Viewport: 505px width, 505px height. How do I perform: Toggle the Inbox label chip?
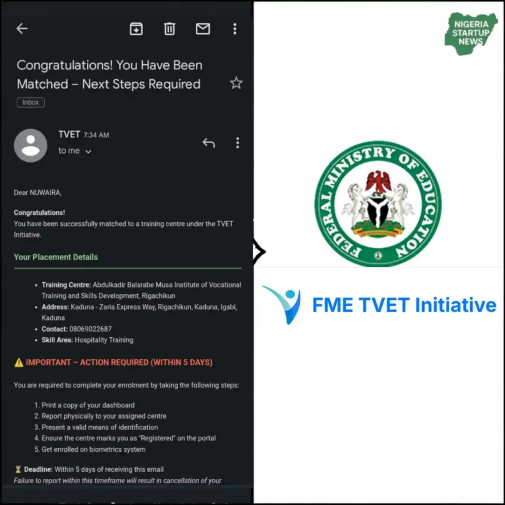[30, 102]
